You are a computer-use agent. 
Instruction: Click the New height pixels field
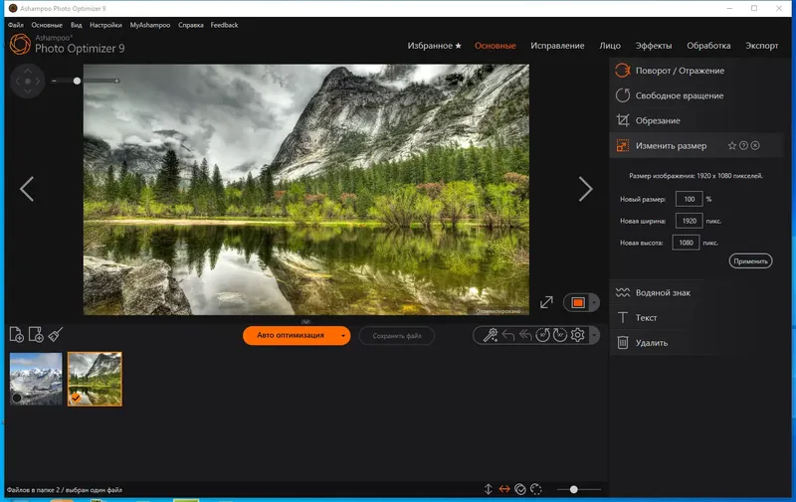coord(686,243)
